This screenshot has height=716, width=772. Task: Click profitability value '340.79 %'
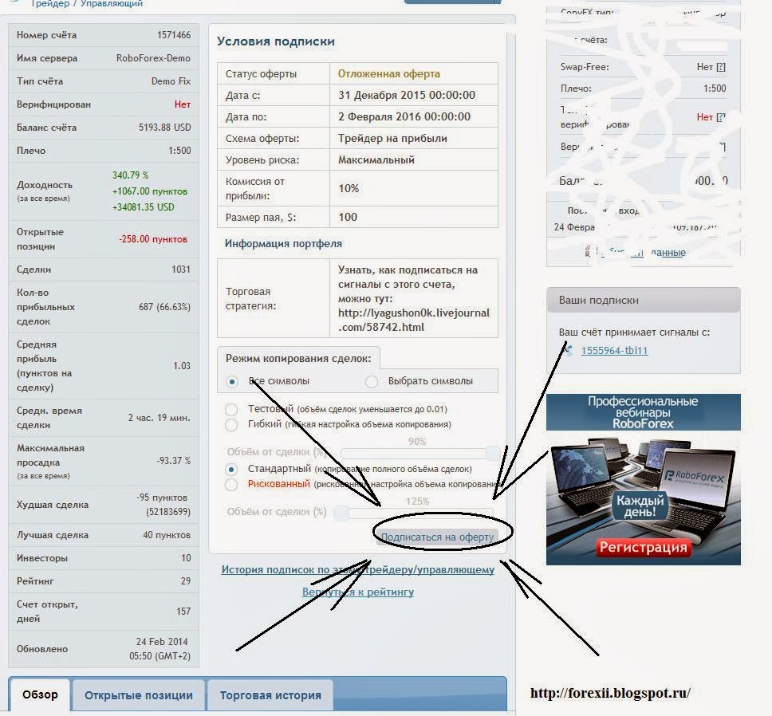point(131,175)
